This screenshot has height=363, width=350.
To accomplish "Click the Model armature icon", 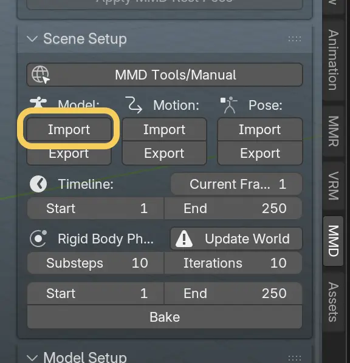I will [x=38, y=103].
